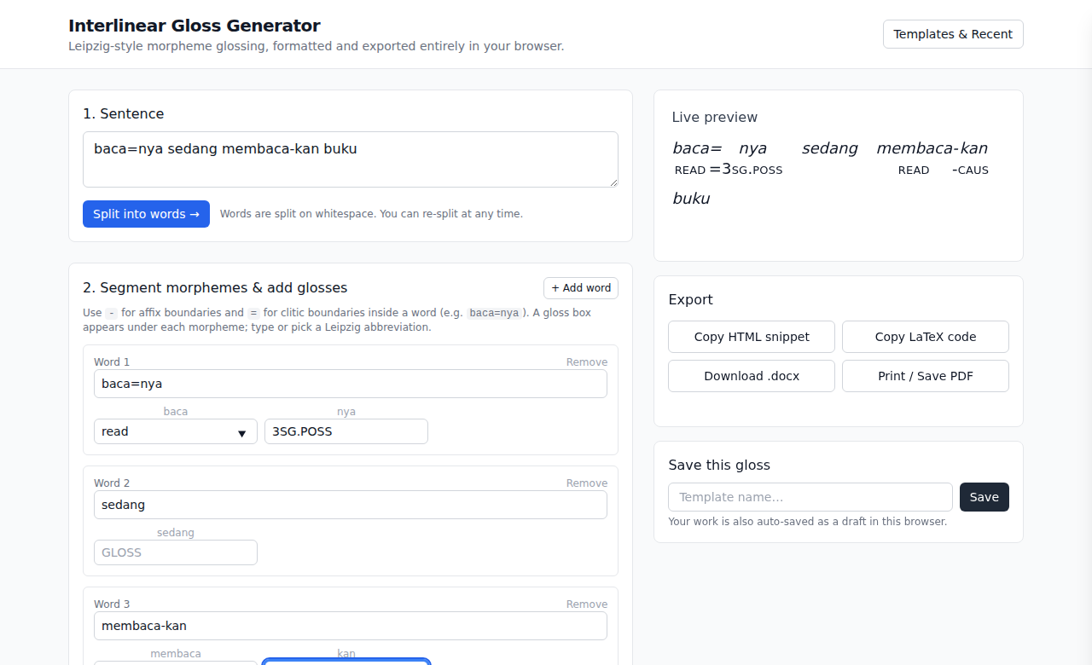The width and height of the screenshot is (1092, 665).
Task: Click the Template name field
Action: click(810, 497)
